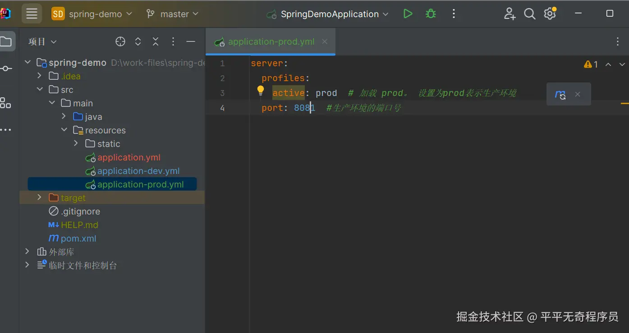Collapse the spring-demo root node
The height and width of the screenshot is (333, 629).
tap(28, 62)
